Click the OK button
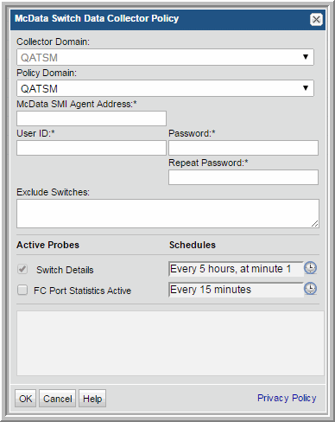 pyautogui.click(x=25, y=399)
